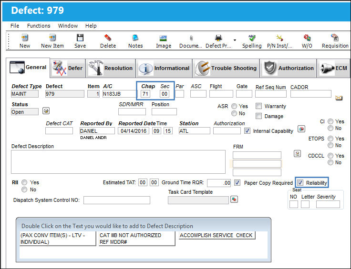The width and height of the screenshot is (351, 269).
Task: Toggle the Warranty checkbox
Action: 258,106
